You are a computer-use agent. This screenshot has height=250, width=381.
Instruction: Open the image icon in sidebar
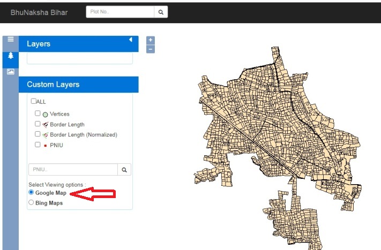pos(10,72)
